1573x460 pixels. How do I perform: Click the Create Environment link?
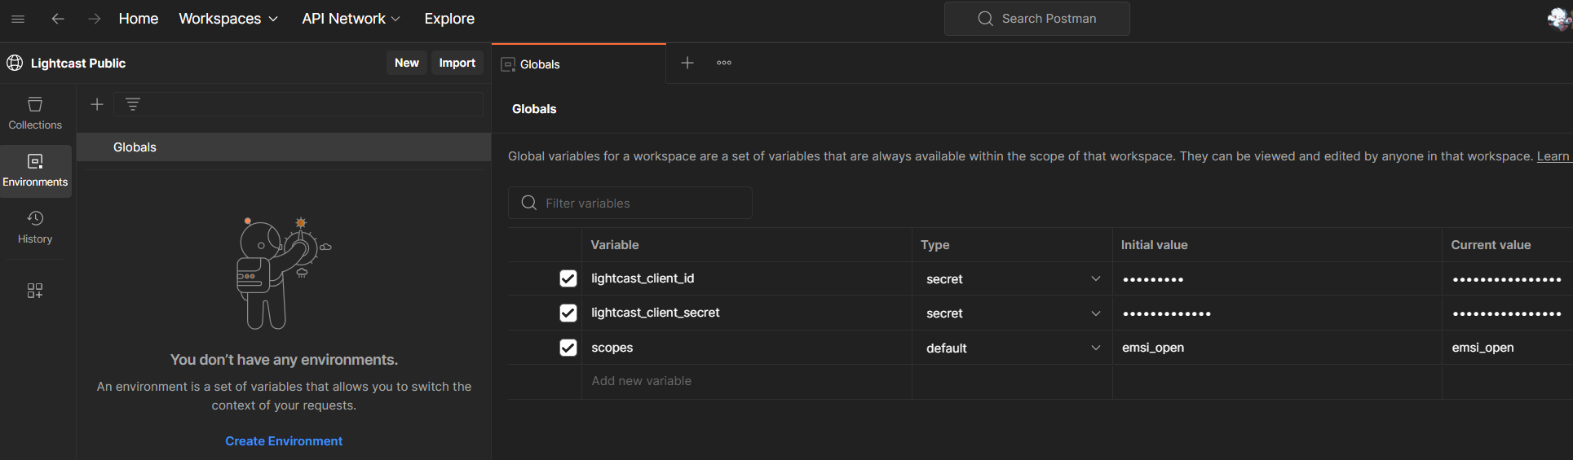284,441
